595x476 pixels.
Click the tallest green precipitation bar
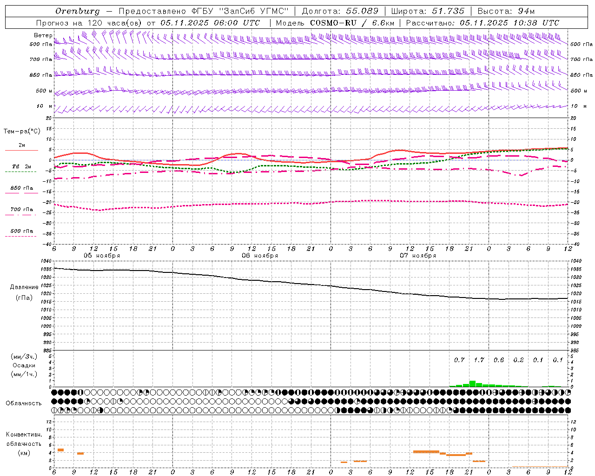tap(472, 384)
